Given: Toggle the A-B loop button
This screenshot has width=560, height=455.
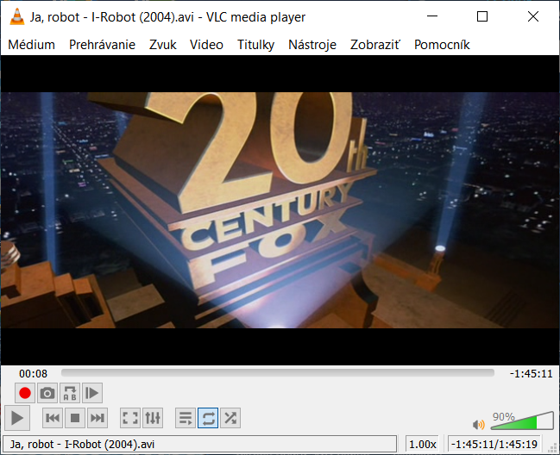Looking at the screenshot, I should click(x=70, y=393).
